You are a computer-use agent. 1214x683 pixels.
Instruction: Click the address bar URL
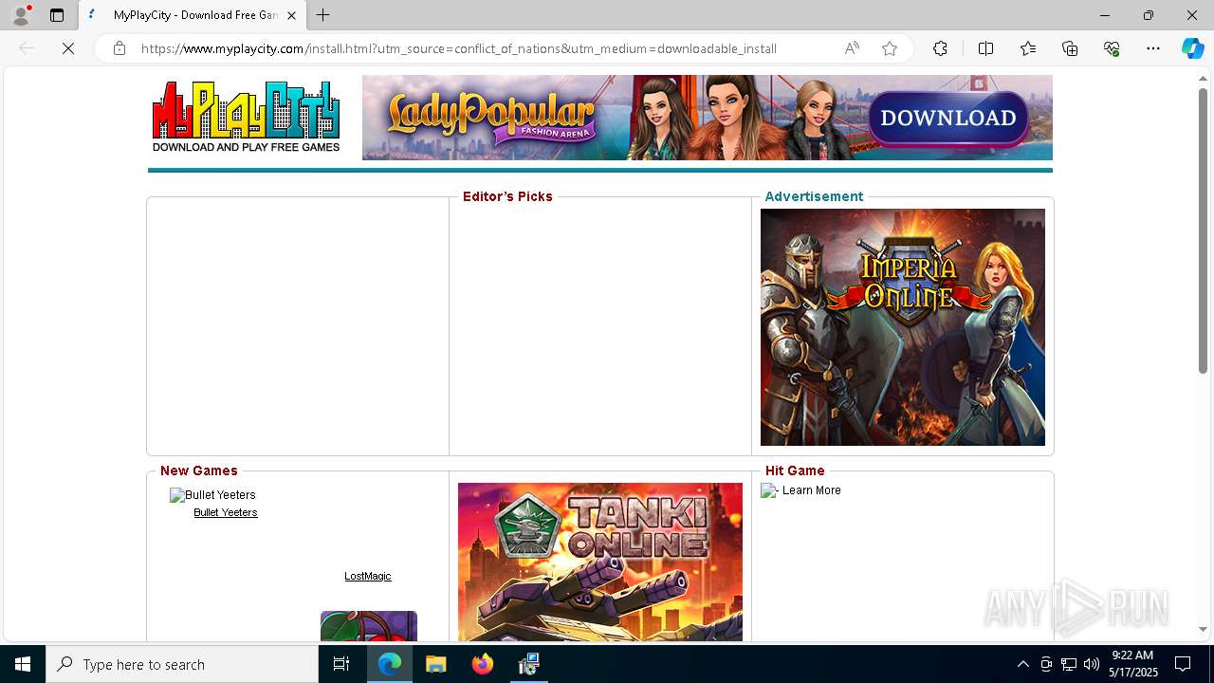tap(459, 48)
